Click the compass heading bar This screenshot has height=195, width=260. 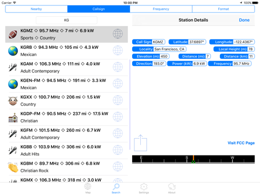[x=193, y=159]
